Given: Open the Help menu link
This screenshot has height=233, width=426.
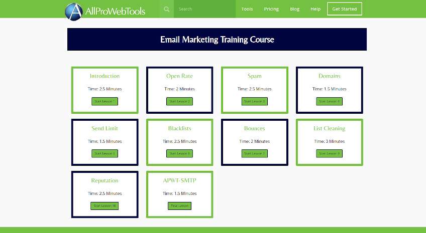Looking at the screenshot, I should pos(315,9).
